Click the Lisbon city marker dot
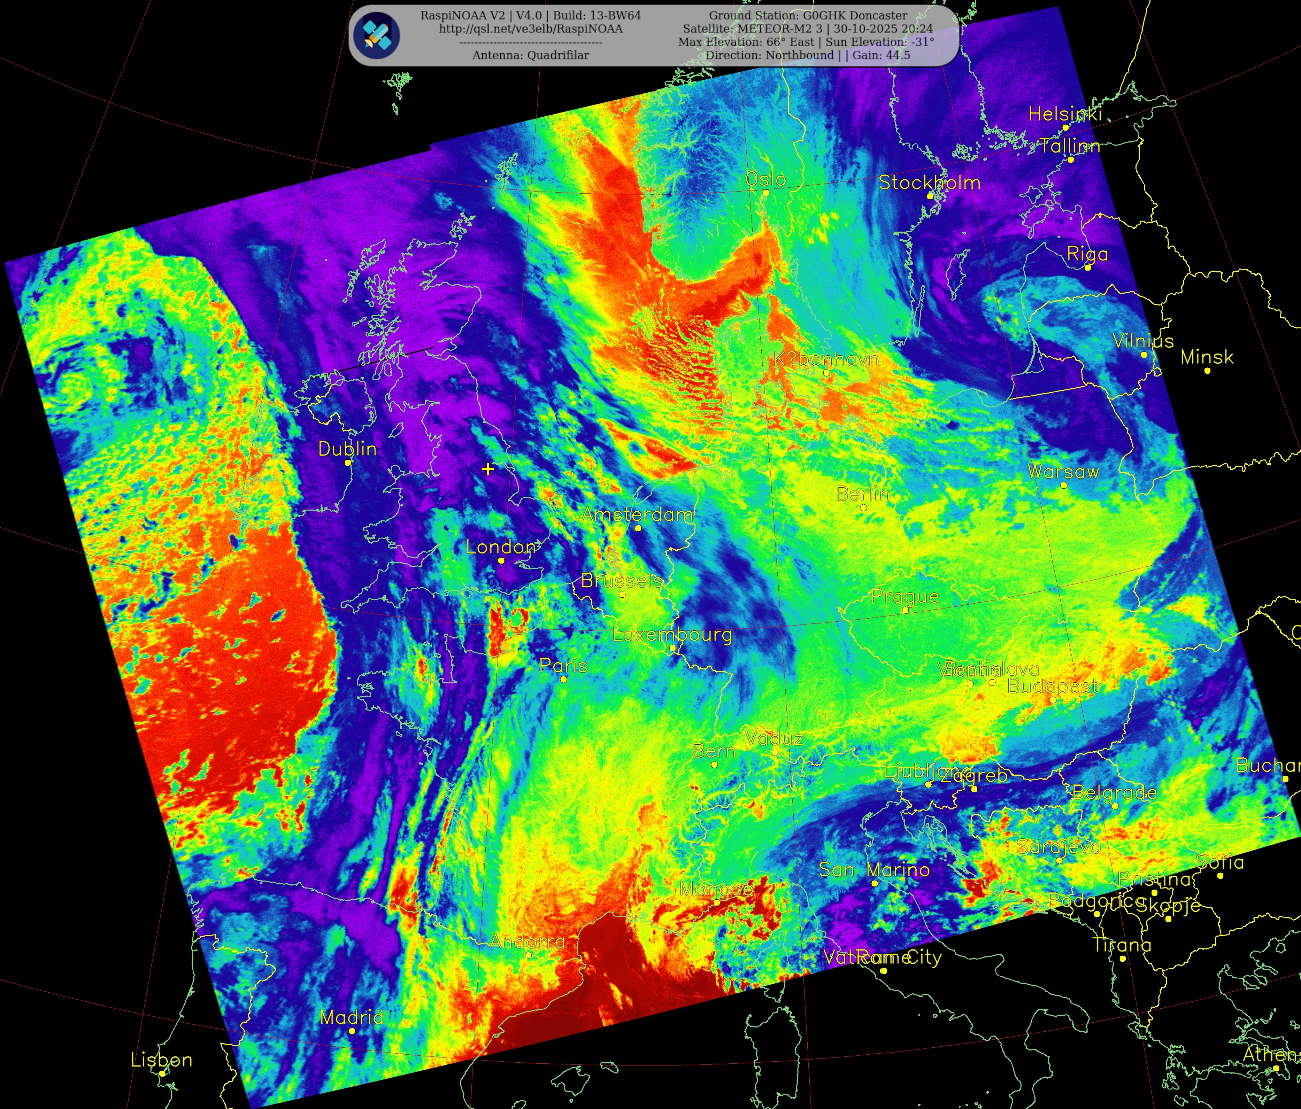The image size is (1301, 1109). coord(162,1073)
